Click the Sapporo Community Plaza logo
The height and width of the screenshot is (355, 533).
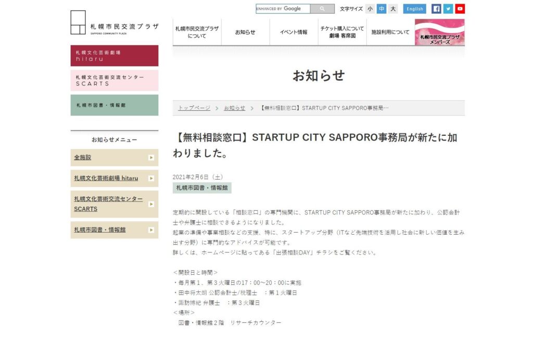click(x=115, y=22)
